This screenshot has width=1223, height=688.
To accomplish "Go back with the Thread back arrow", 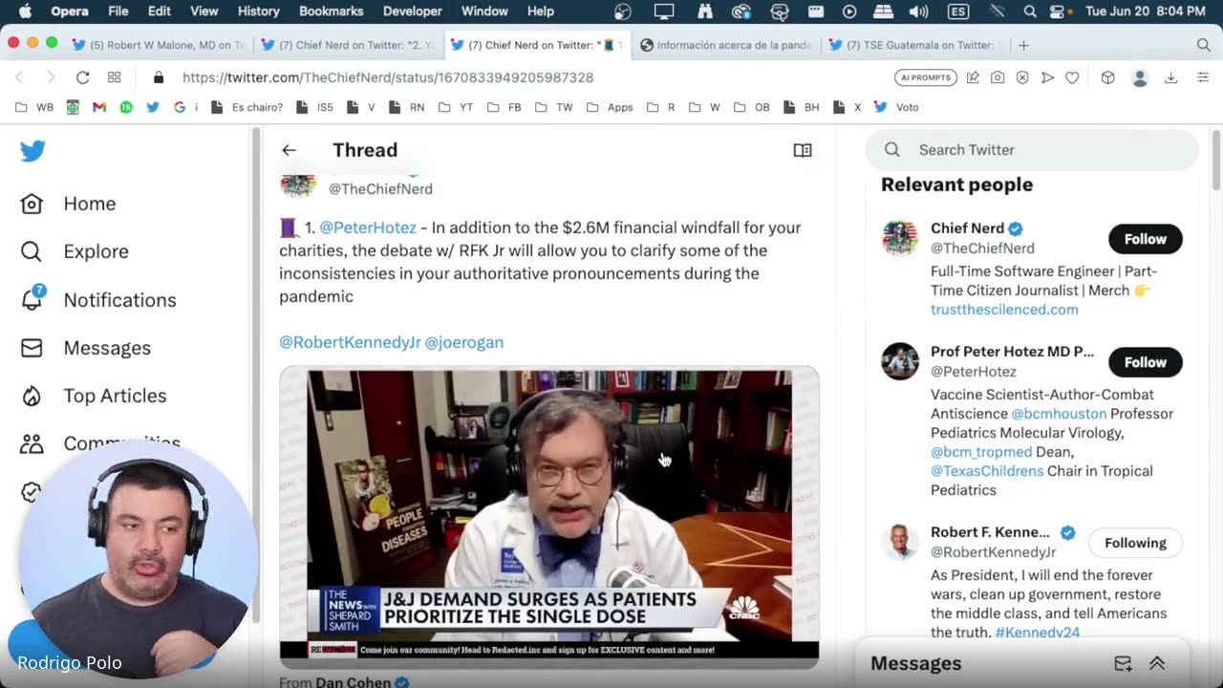I will tap(289, 150).
